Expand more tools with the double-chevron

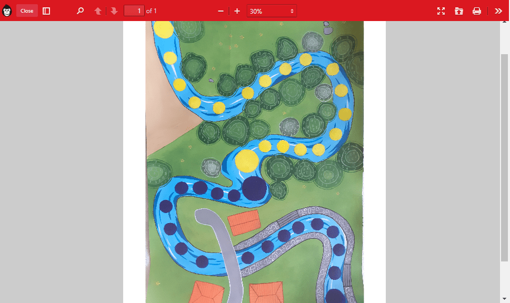coord(498,11)
